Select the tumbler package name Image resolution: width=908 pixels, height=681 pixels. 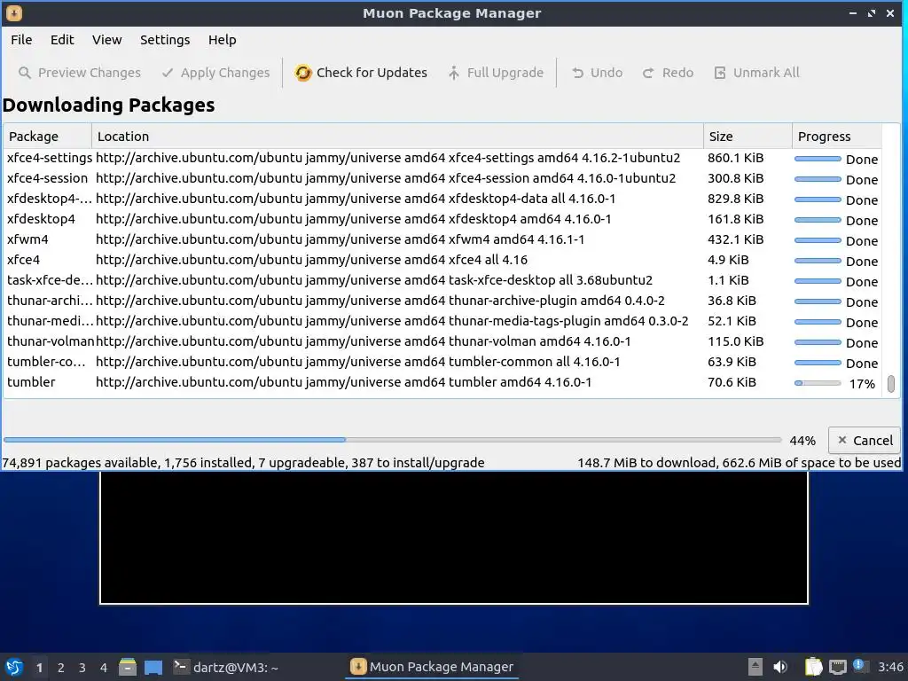click(x=31, y=382)
